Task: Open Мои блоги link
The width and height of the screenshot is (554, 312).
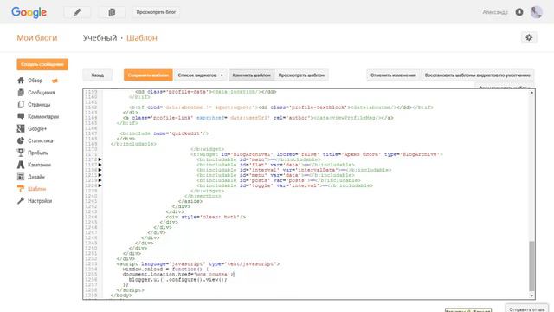Action: [37, 38]
